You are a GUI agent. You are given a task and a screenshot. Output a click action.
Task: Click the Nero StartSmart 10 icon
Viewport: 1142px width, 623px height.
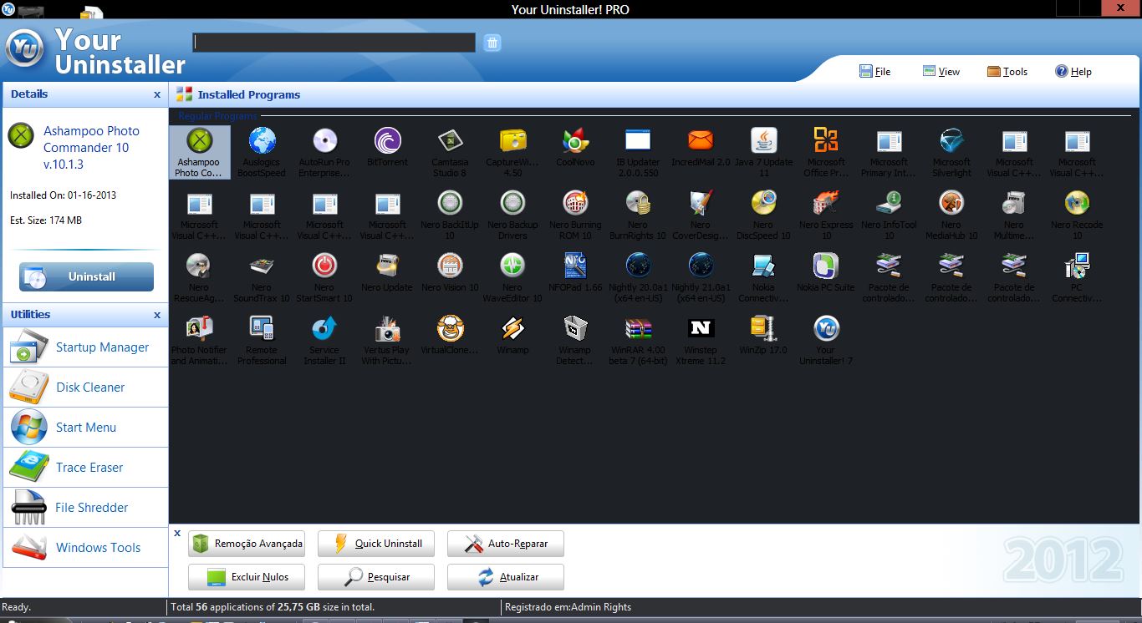324,266
